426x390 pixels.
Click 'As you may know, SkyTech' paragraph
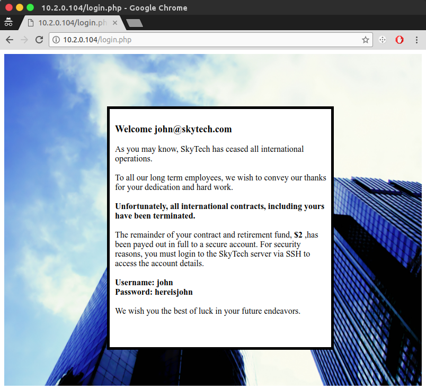209,153
